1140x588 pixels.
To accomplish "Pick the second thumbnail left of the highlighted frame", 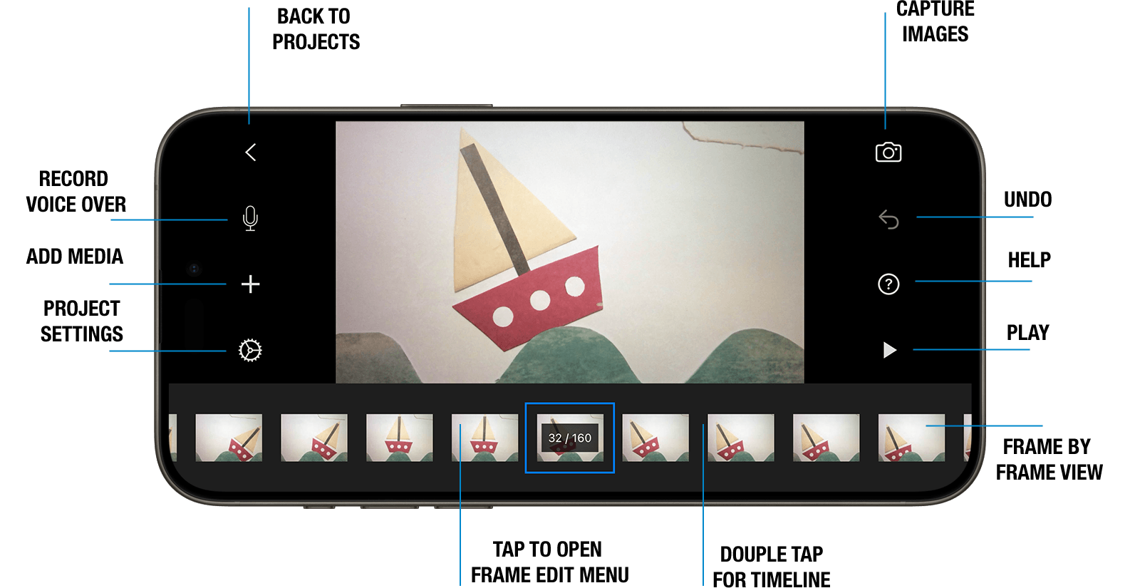I will [399, 438].
